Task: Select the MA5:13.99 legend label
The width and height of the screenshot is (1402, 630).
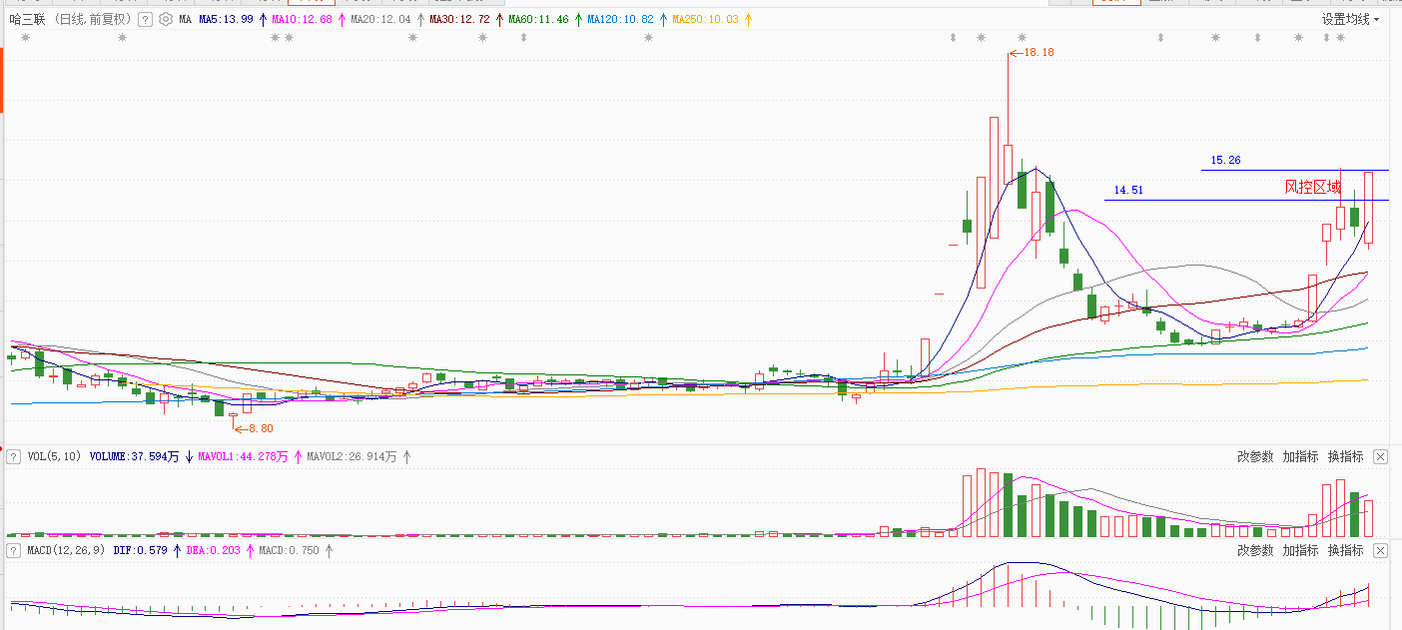Action: tap(226, 19)
